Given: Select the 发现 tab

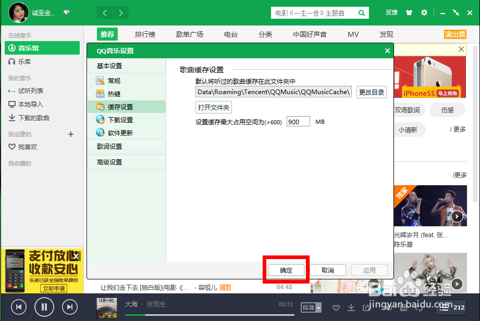Looking at the screenshot, I should pos(386,34).
